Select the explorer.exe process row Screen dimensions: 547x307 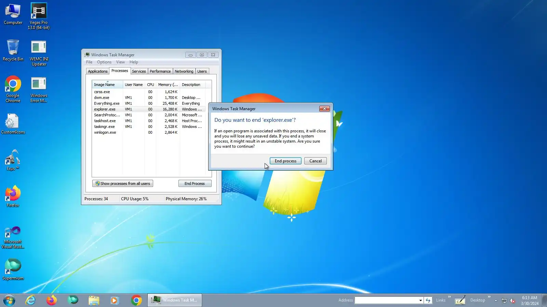[x=149, y=109]
